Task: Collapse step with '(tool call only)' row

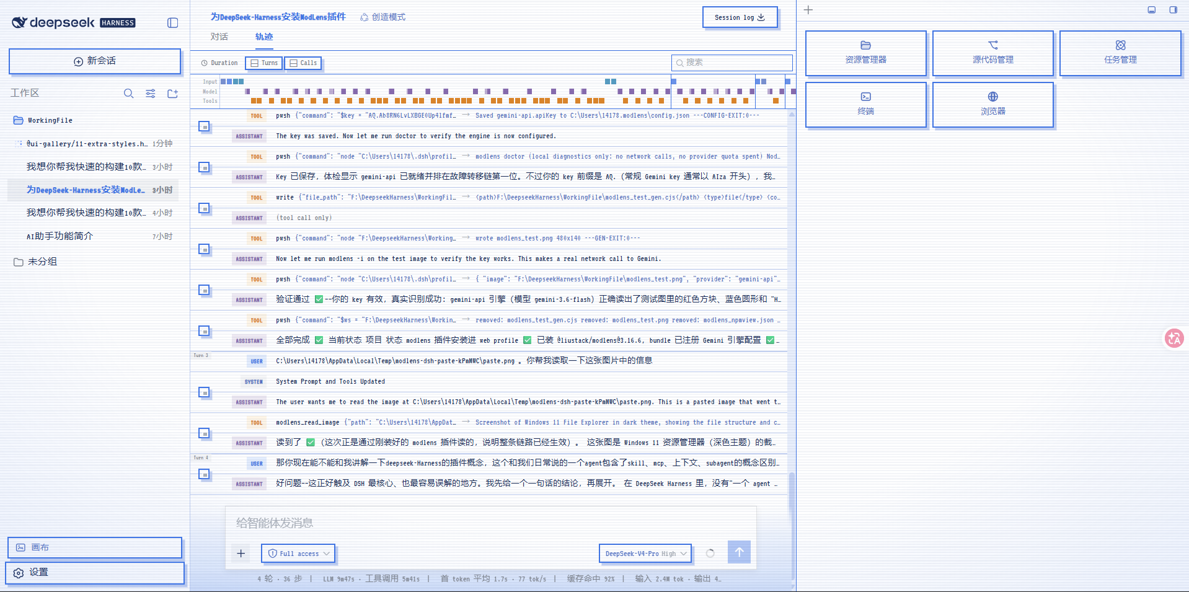Action: tap(204, 208)
